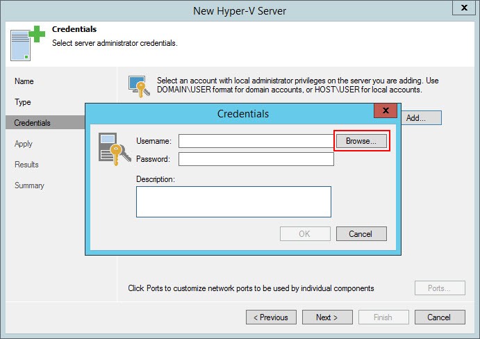Image resolution: width=480 pixels, height=339 pixels.
Task: Select the Apply step in sidebar
Action: (23, 144)
